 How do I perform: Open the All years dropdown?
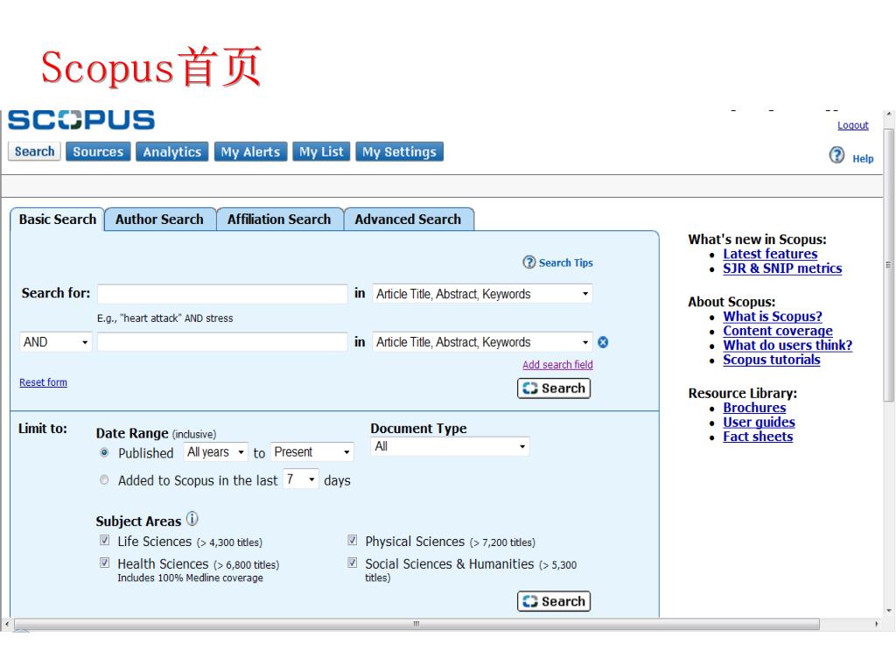click(x=215, y=452)
